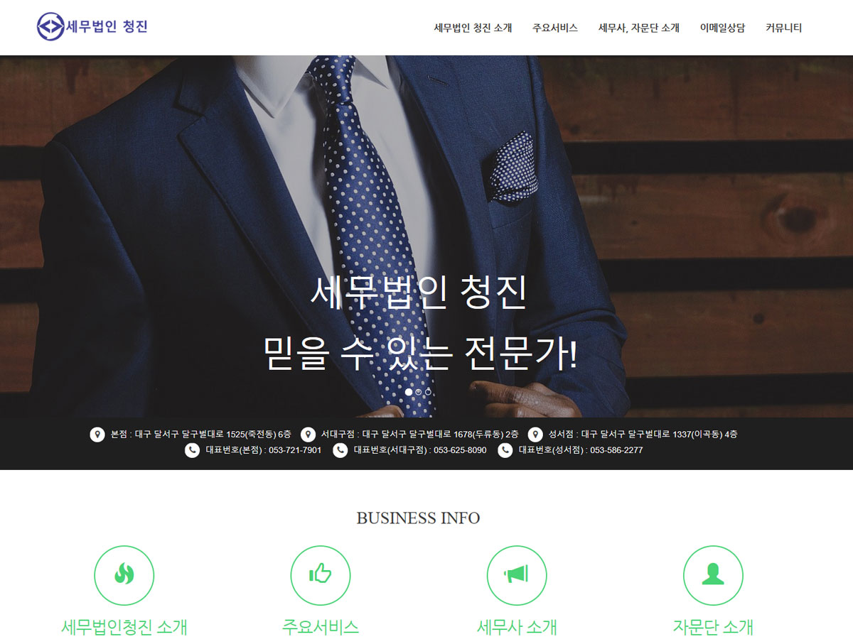853x644 pixels.
Task: Click the thumbs-up icon for 주요서비스
Action: pos(321,575)
